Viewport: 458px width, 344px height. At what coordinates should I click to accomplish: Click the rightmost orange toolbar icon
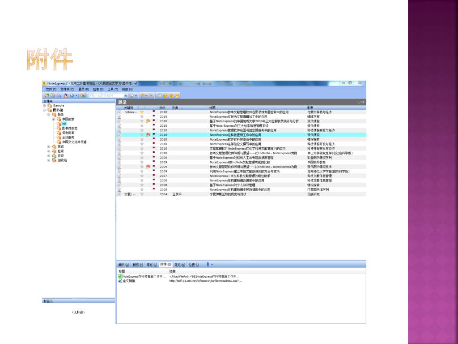point(177,95)
